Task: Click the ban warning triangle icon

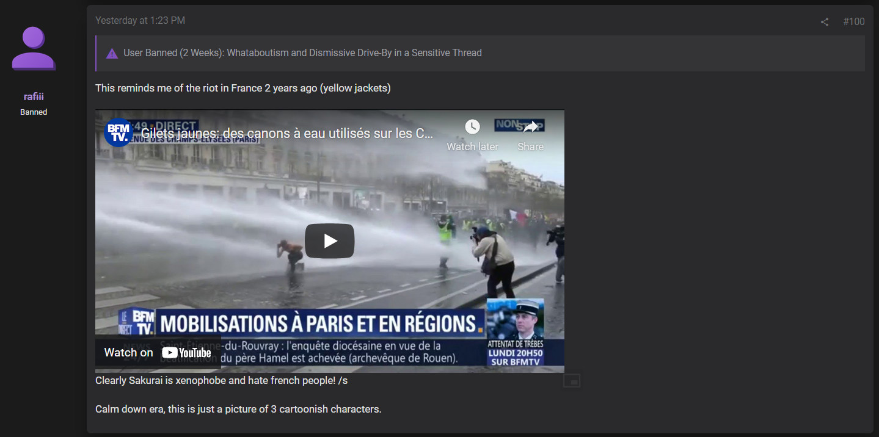Action: 112,54
